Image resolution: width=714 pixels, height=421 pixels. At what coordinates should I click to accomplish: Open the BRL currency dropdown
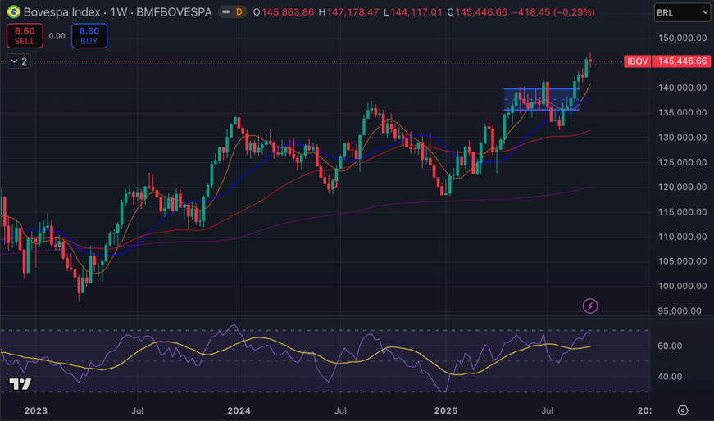[x=682, y=12]
